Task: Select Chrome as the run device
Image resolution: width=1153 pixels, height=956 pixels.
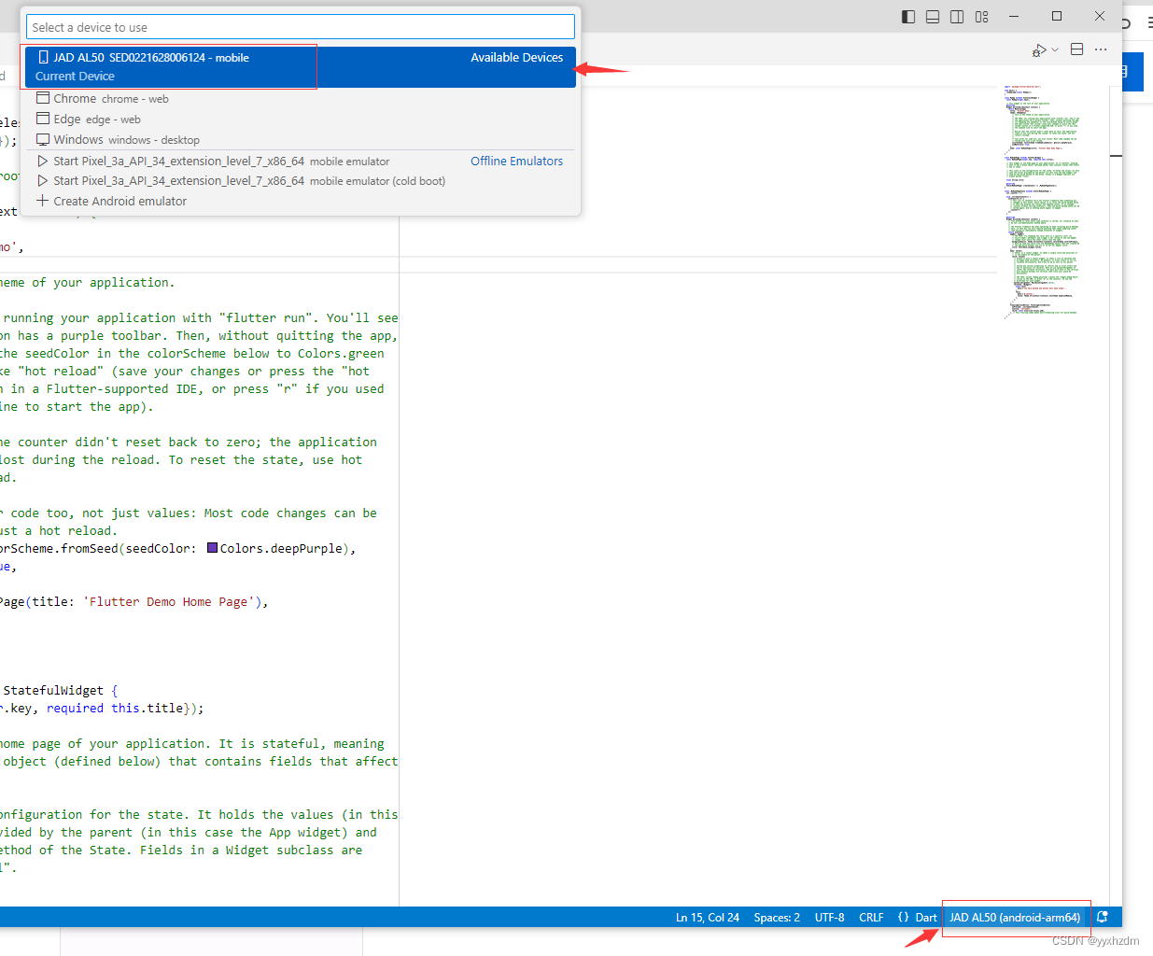Action: 75,97
